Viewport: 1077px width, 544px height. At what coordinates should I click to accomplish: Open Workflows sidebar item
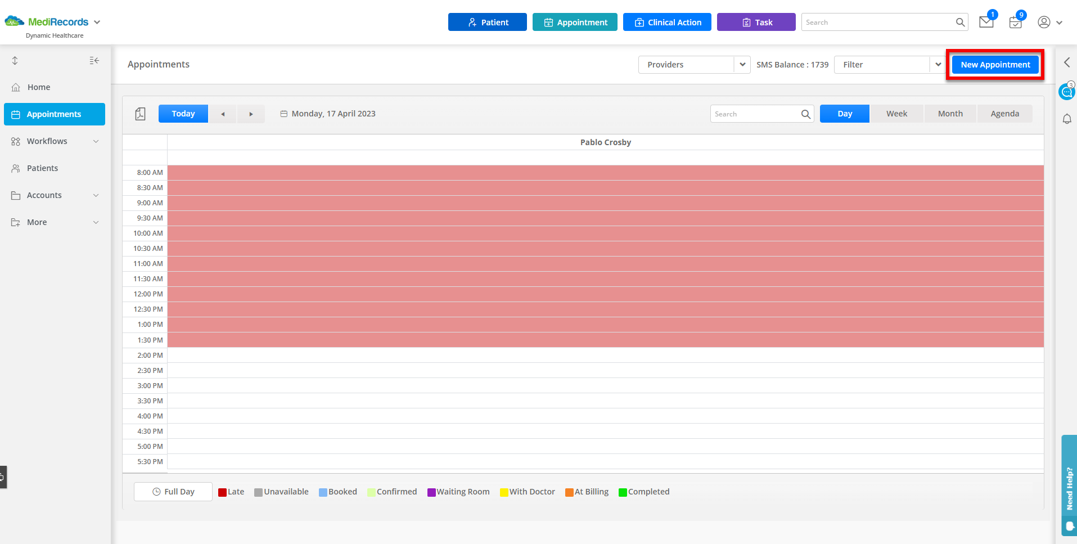click(x=55, y=141)
